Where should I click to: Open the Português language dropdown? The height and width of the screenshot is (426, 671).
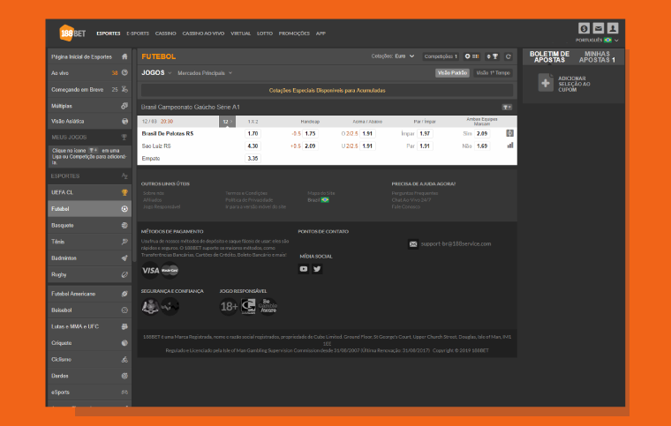pos(597,41)
